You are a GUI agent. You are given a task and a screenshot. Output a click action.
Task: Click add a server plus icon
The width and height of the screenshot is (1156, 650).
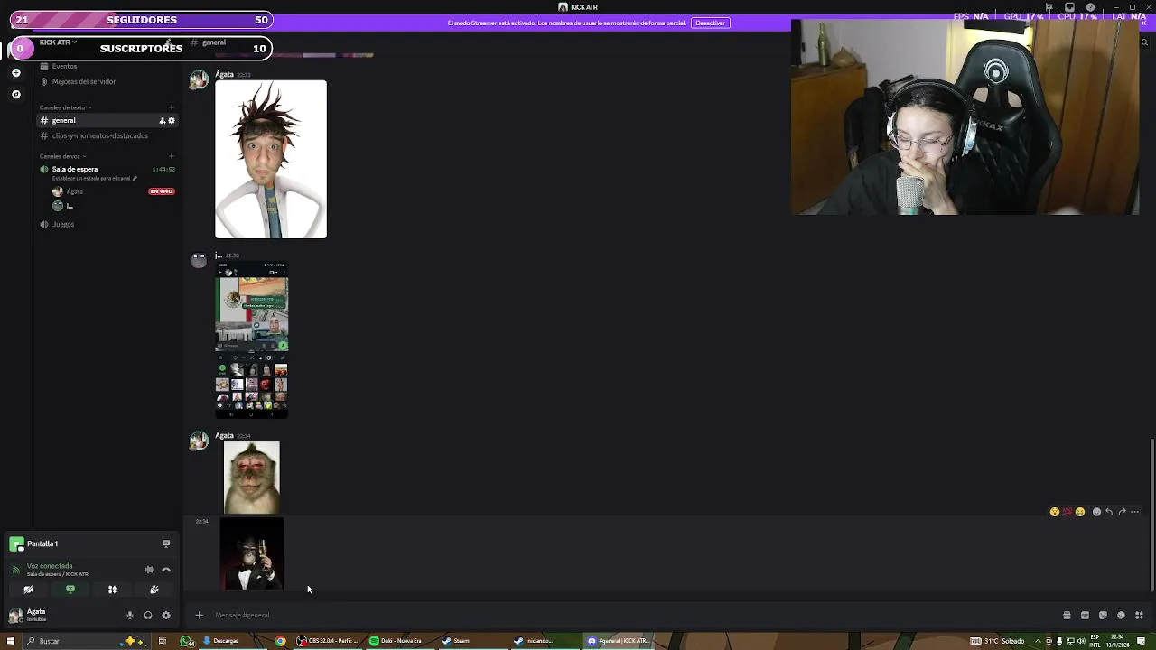[x=15, y=72]
